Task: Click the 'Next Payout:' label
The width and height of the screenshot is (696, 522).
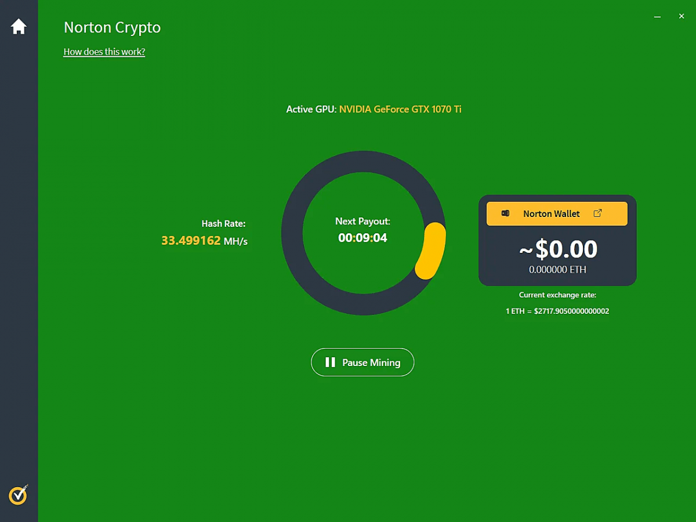Action: (362, 221)
